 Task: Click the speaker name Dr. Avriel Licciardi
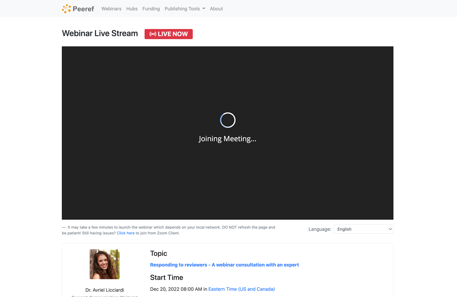click(104, 290)
